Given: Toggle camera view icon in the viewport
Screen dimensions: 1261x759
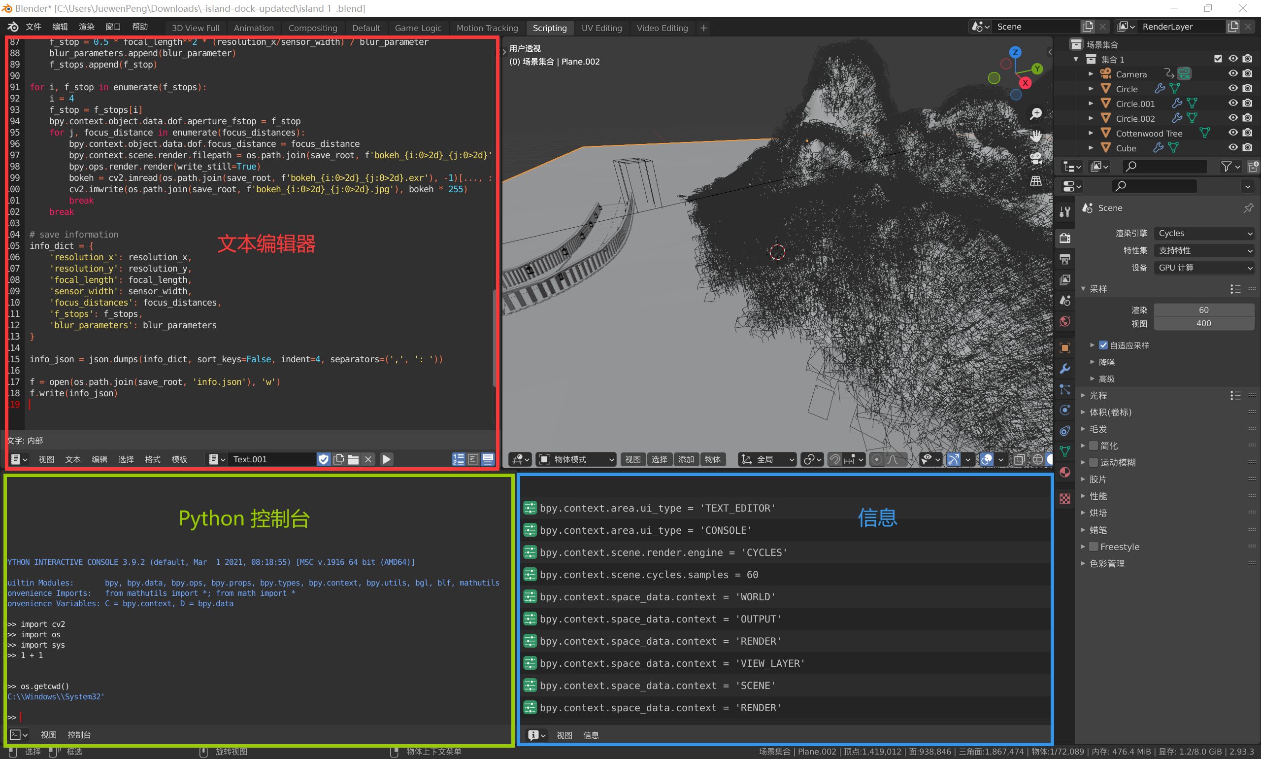Looking at the screenshot, I should click(x=1036, y=158).
